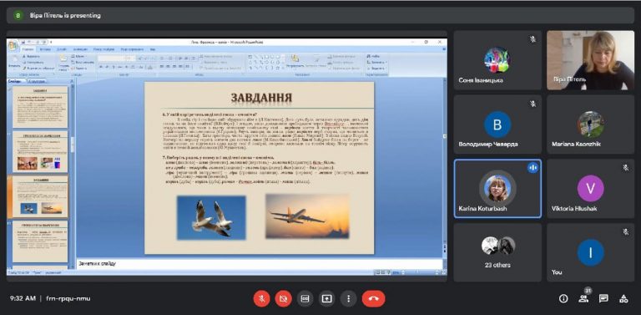Click the present now screen icon
This screenshot has height=315, width=641.
326,298
